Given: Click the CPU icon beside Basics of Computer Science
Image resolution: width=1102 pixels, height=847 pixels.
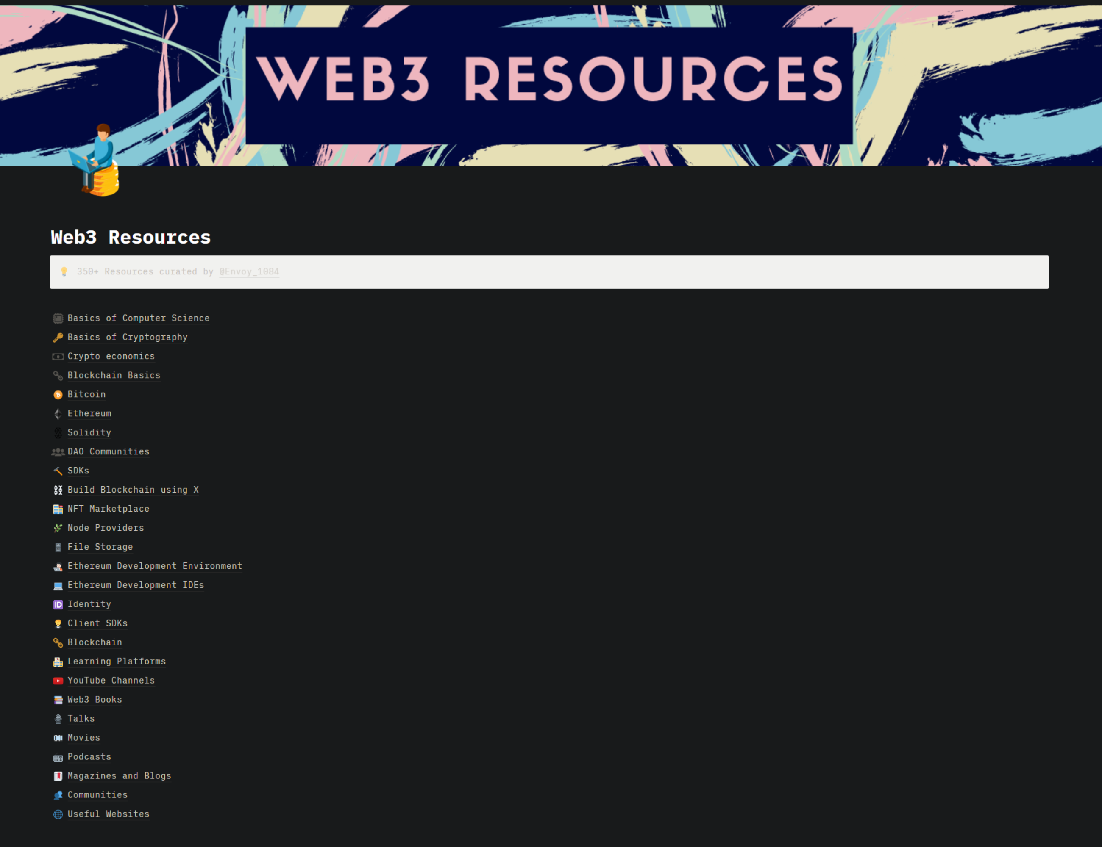Looking at the screenshot, I should click(x=58, y=318).
